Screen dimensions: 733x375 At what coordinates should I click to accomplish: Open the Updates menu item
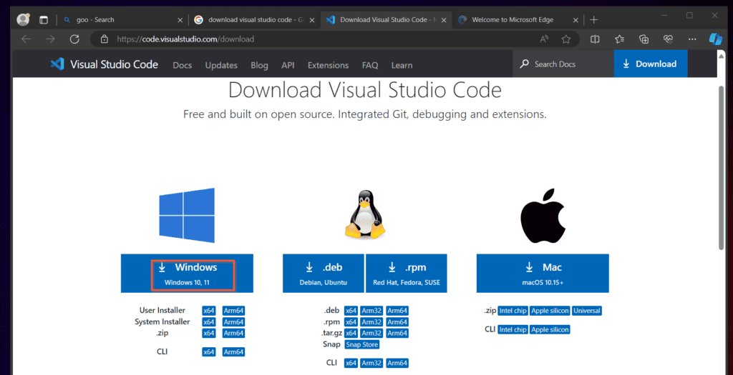(x=221, y=65)
